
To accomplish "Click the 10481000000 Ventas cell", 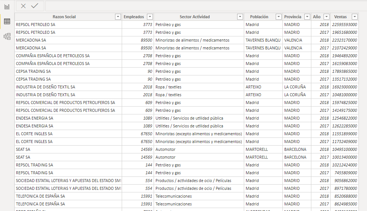I will [344, 95].
